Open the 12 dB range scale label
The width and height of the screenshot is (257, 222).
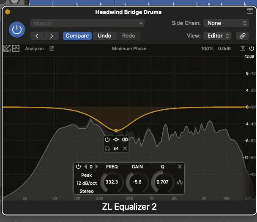coord(249,57)
